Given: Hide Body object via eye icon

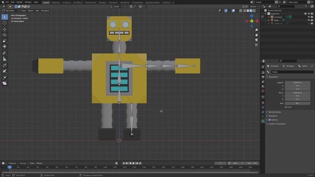Looking at the screenshot, I should (x=309, y=20).
